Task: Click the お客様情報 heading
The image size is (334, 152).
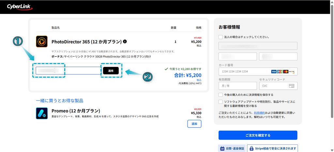Action: coord(229,27)
